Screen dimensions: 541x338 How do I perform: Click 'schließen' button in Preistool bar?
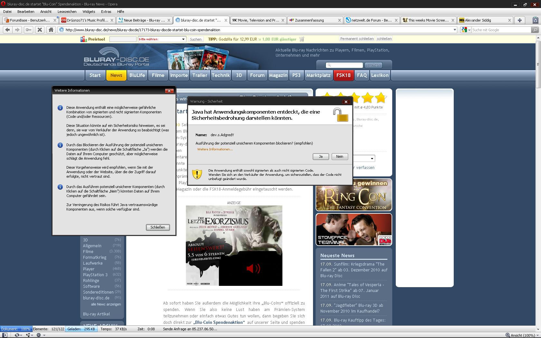384,39
